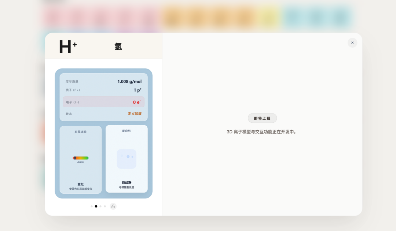Tap the 即将上线 badge in the right panel

coord(262,118)
